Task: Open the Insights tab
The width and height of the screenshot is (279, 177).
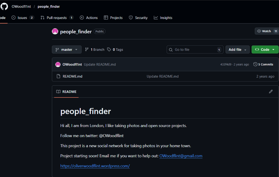Action: 163,18
